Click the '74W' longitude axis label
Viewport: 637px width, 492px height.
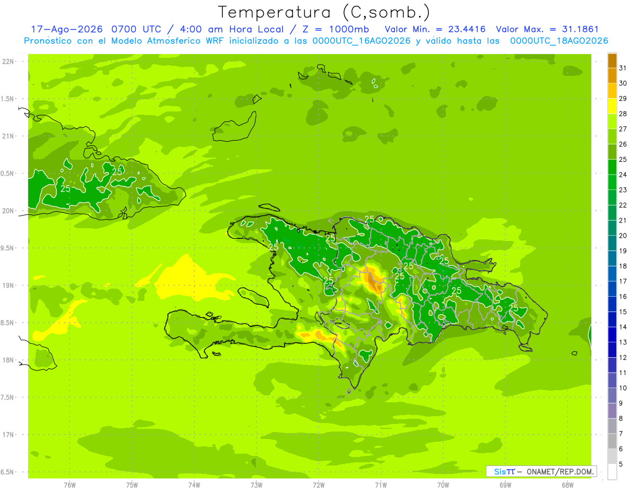pos(194,485)
